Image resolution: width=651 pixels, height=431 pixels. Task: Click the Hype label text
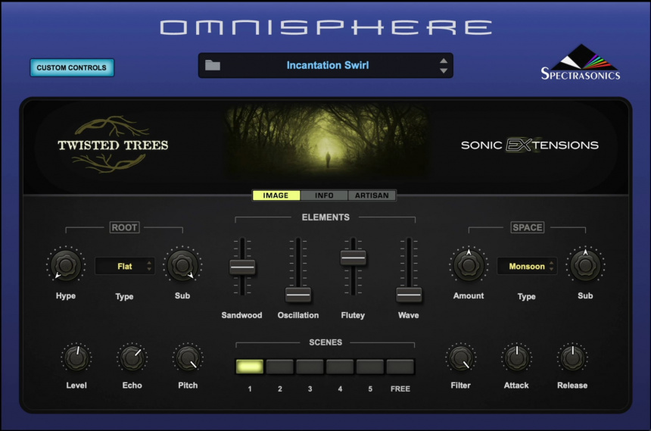[66, 296]
